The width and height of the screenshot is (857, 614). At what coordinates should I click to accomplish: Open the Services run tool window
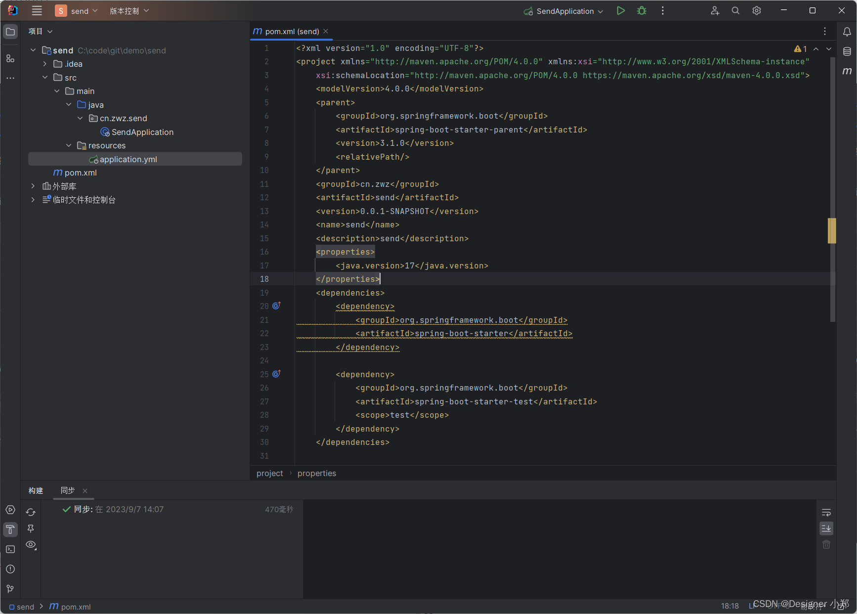coord(10,510)
